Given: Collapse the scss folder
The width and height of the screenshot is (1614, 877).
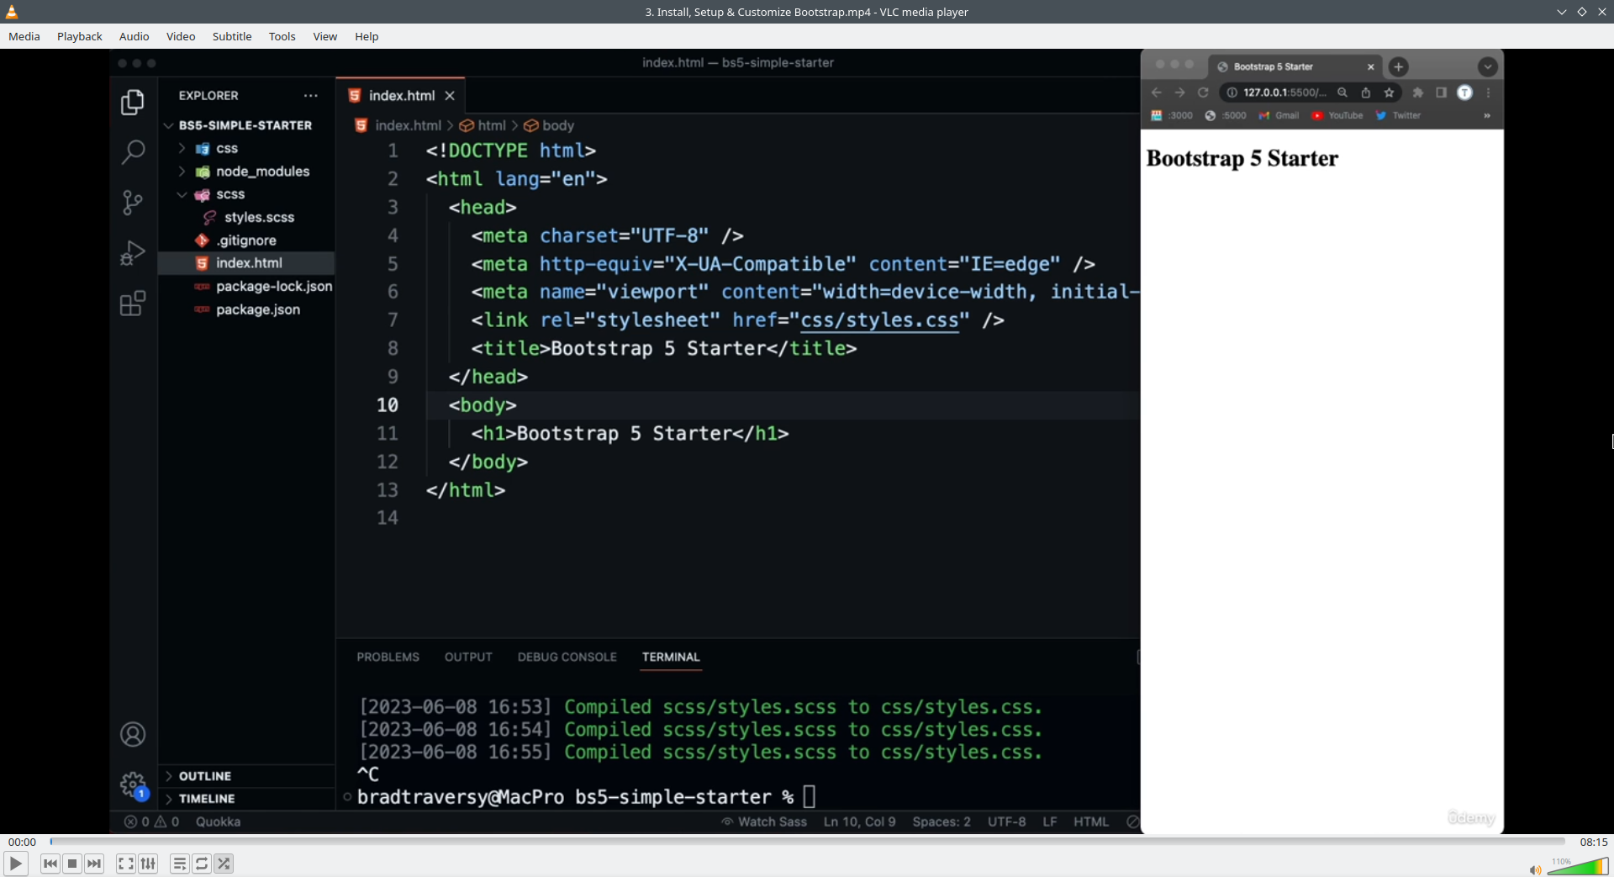Looking at the screenshot, I should tap(182, 194).
